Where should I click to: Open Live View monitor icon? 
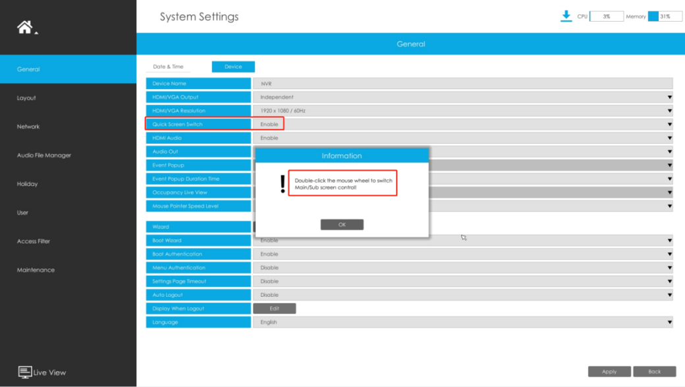(25, 372)
